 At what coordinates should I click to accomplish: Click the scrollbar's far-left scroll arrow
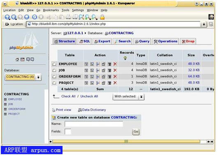click(x=51, y=142)
